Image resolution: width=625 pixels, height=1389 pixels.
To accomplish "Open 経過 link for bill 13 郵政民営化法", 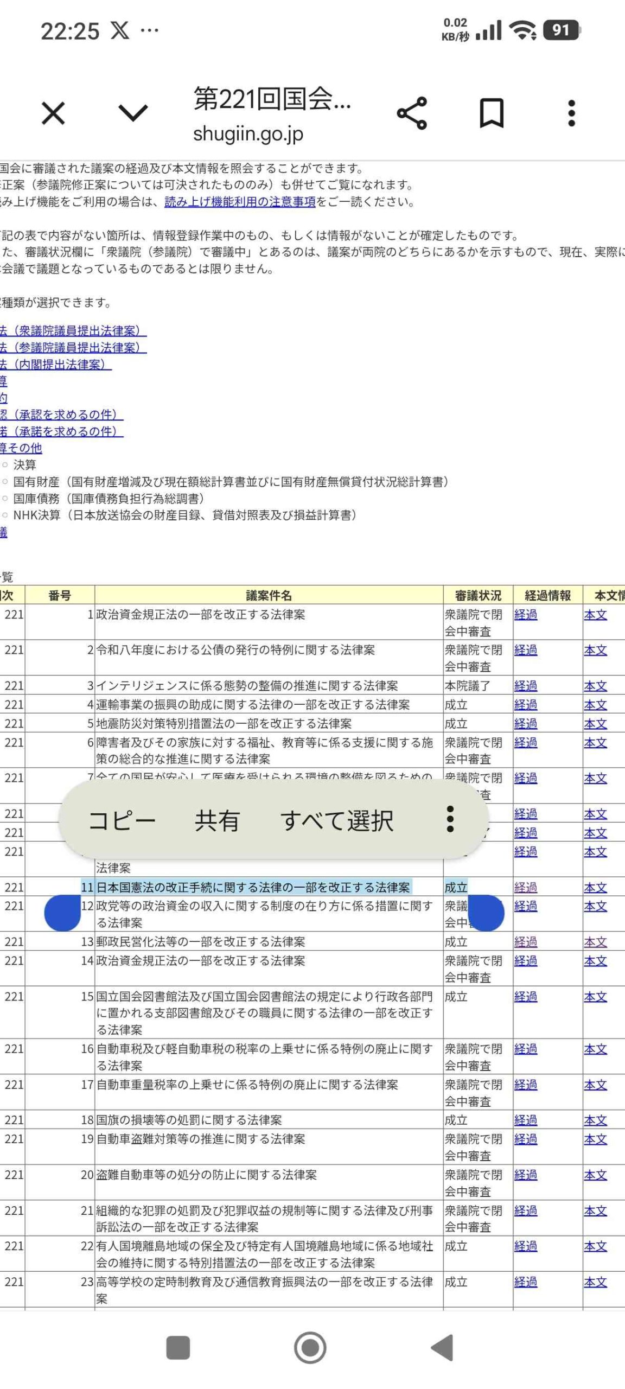I will (x=526, y=942).
